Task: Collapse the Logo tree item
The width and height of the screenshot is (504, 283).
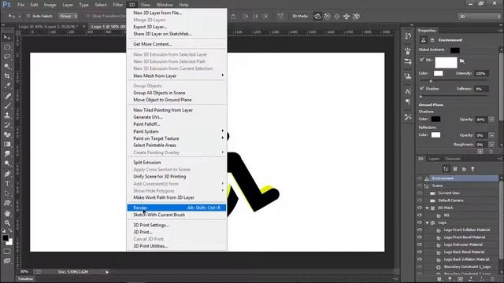Action: pyautogui.click(x=427, y=222)
